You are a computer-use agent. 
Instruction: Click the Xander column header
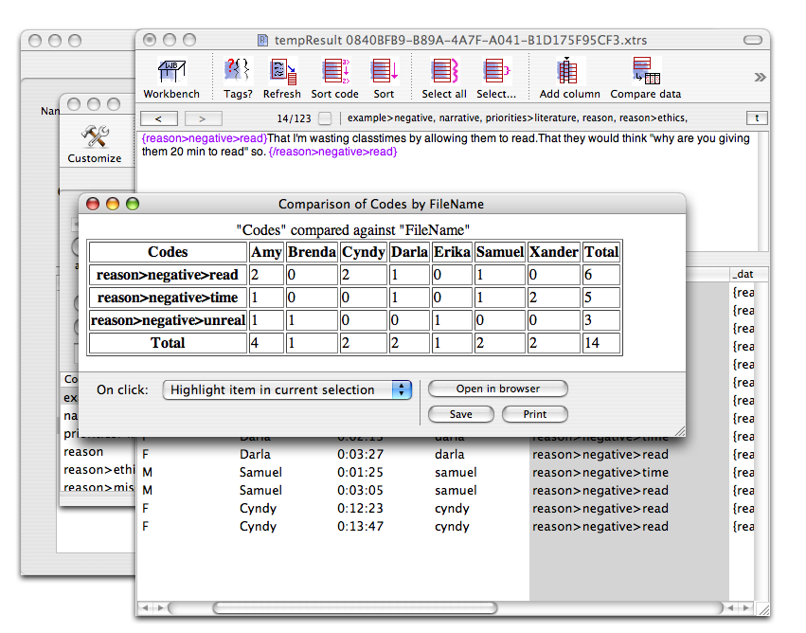[x=554, y=252]
